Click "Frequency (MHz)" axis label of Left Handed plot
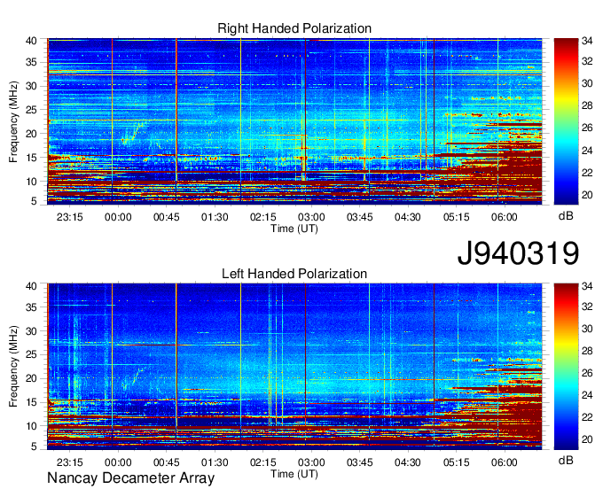This screenshot has height=489, width=603. 13,367
